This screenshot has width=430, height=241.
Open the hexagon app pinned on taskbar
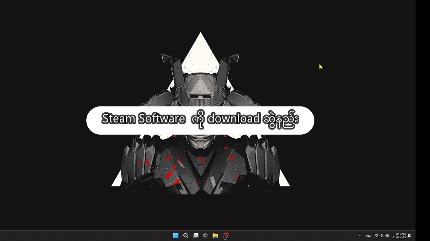[205, 236]
